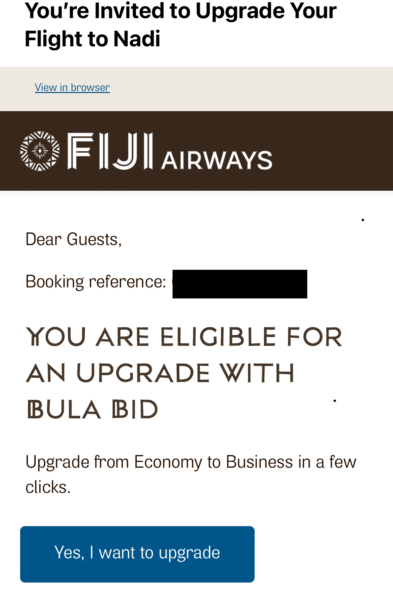Click the small dot right of Dear Guests
The image size is (393, 599).
tap(363, 220)
